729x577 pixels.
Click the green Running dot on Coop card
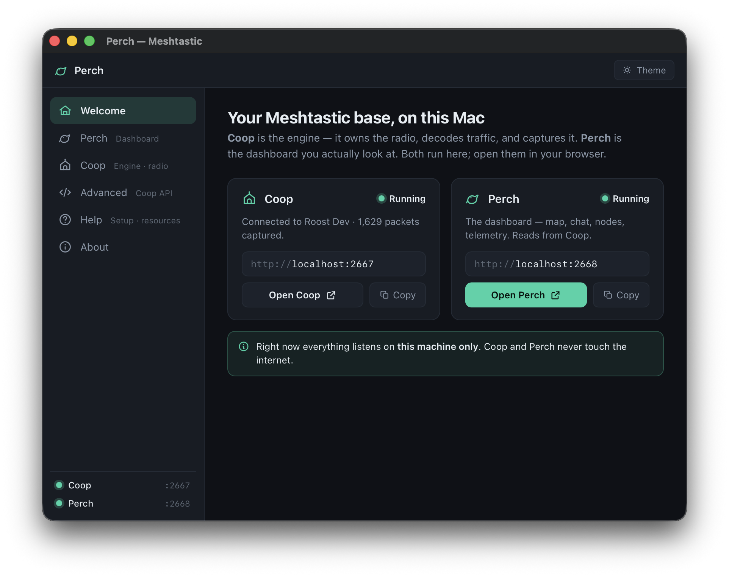tap(382, 198)
